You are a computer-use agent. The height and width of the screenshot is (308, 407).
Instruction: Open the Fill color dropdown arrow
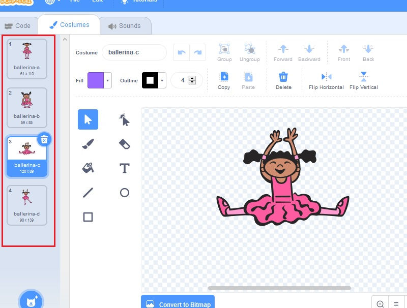(107, 80)
